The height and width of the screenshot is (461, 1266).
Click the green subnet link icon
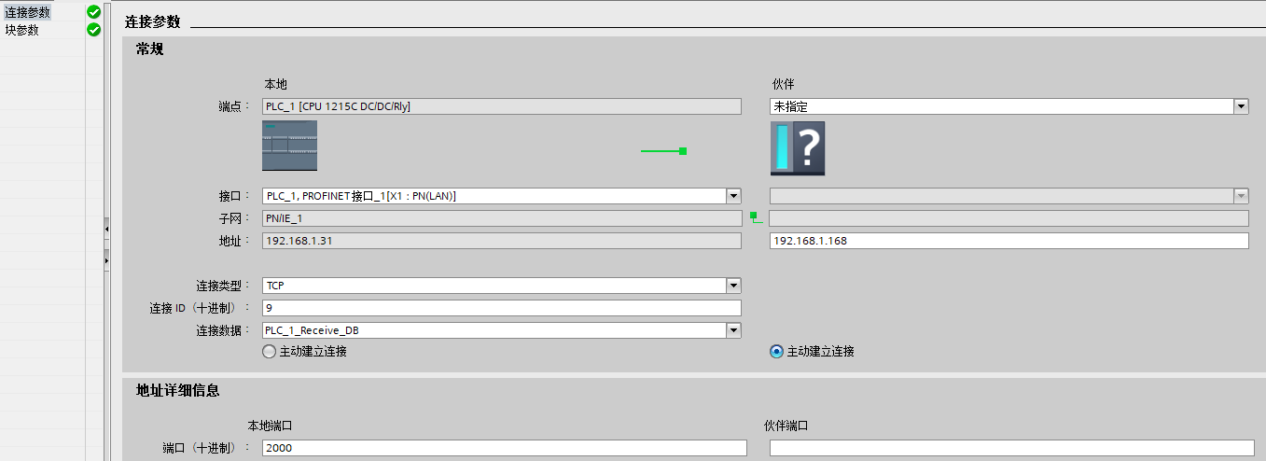pyautogui.click(x=756, y=217)
